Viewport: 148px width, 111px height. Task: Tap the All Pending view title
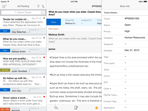click(x=23, y=6)
